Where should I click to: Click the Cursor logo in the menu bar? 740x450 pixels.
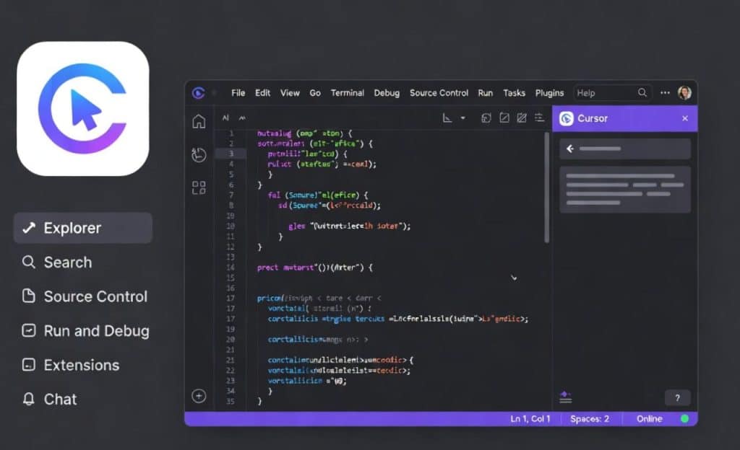(x=198, y=93)
